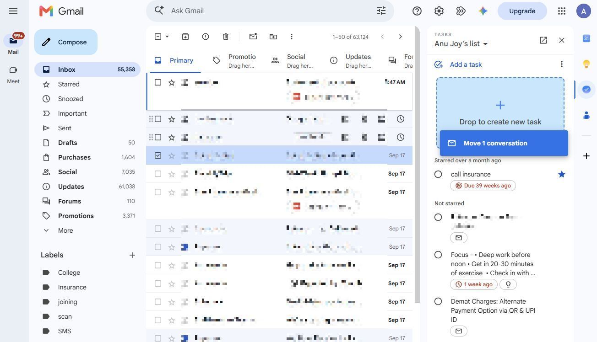The image size is (597, 342).
Task: Open the select-all dropdown arrow
Action: (x=167, y=37)
